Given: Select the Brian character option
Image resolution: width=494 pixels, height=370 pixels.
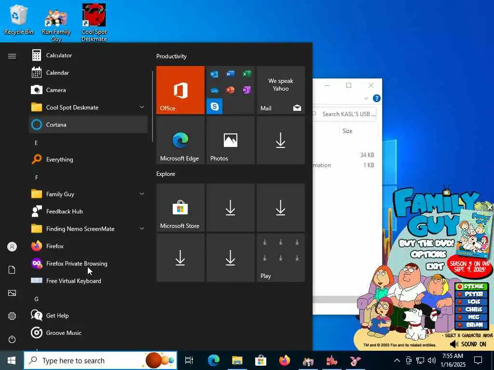Looking at the screenshot, I should [471, 325].
